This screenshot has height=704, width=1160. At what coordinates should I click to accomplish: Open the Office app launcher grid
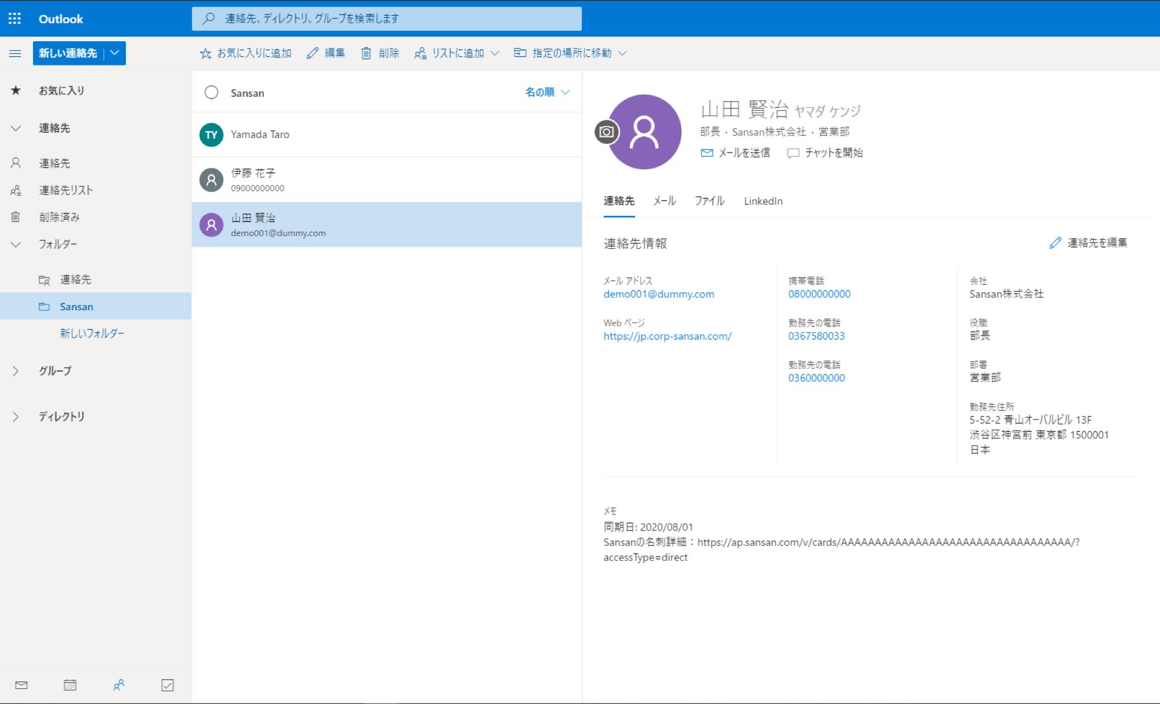(x=15, y=19)
